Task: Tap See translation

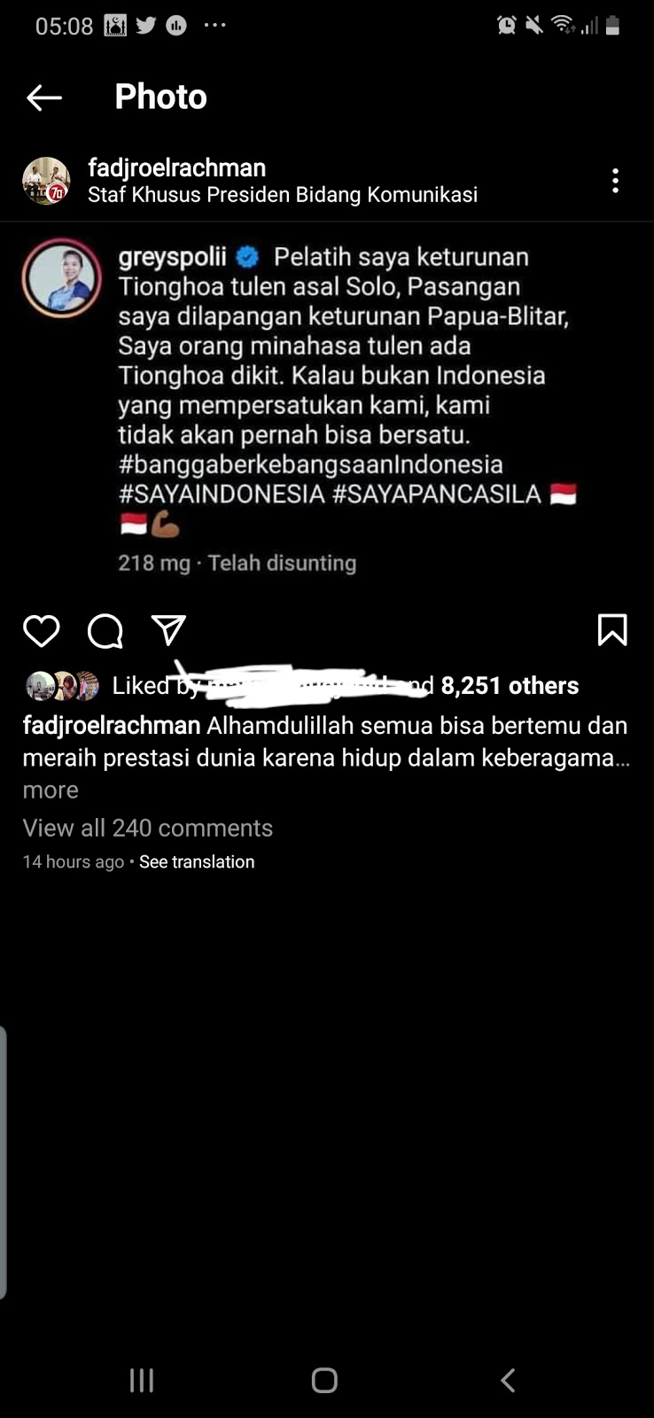Action: (197, 861)
